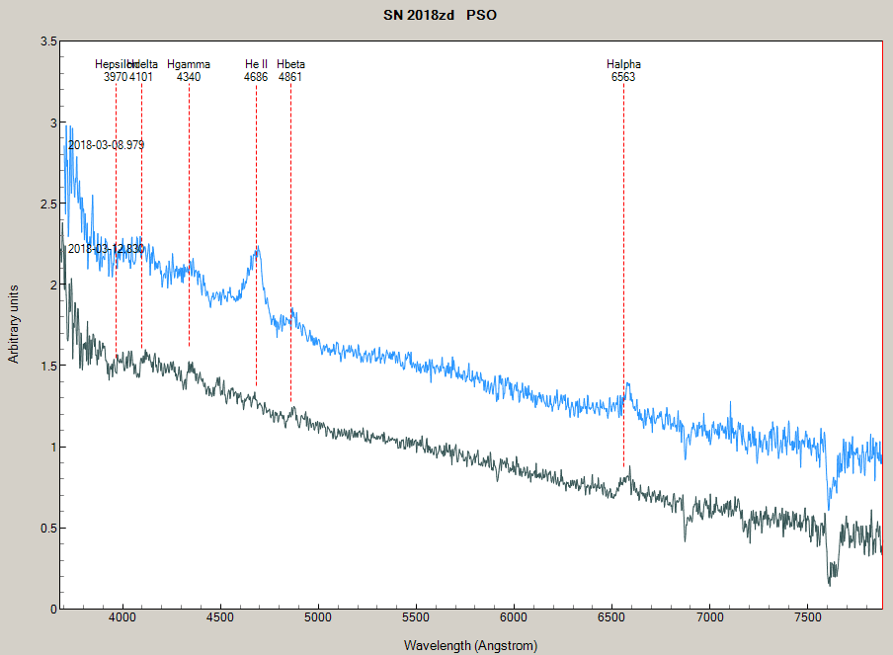Click the Arbitrary units y-axis title
The height and width of the screenshot is (655, 893).
pos(14,324)
